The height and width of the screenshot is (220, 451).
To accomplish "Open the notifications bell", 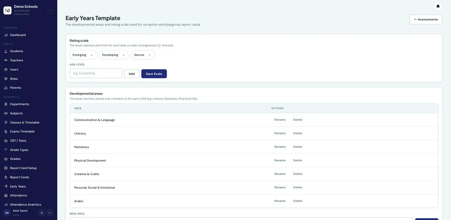I will click(438, 6).
